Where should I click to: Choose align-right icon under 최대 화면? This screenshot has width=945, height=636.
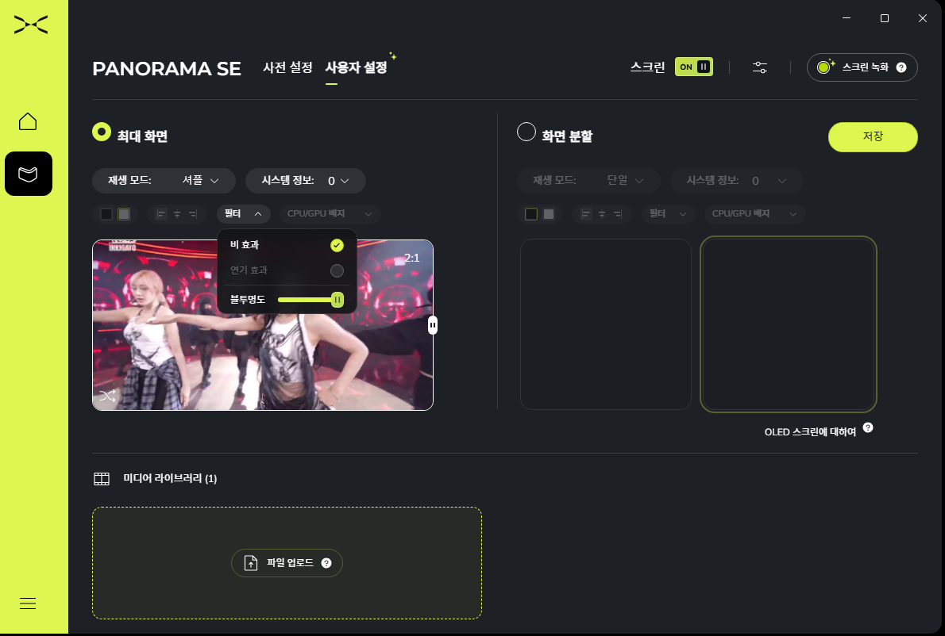tap(193, 214)
